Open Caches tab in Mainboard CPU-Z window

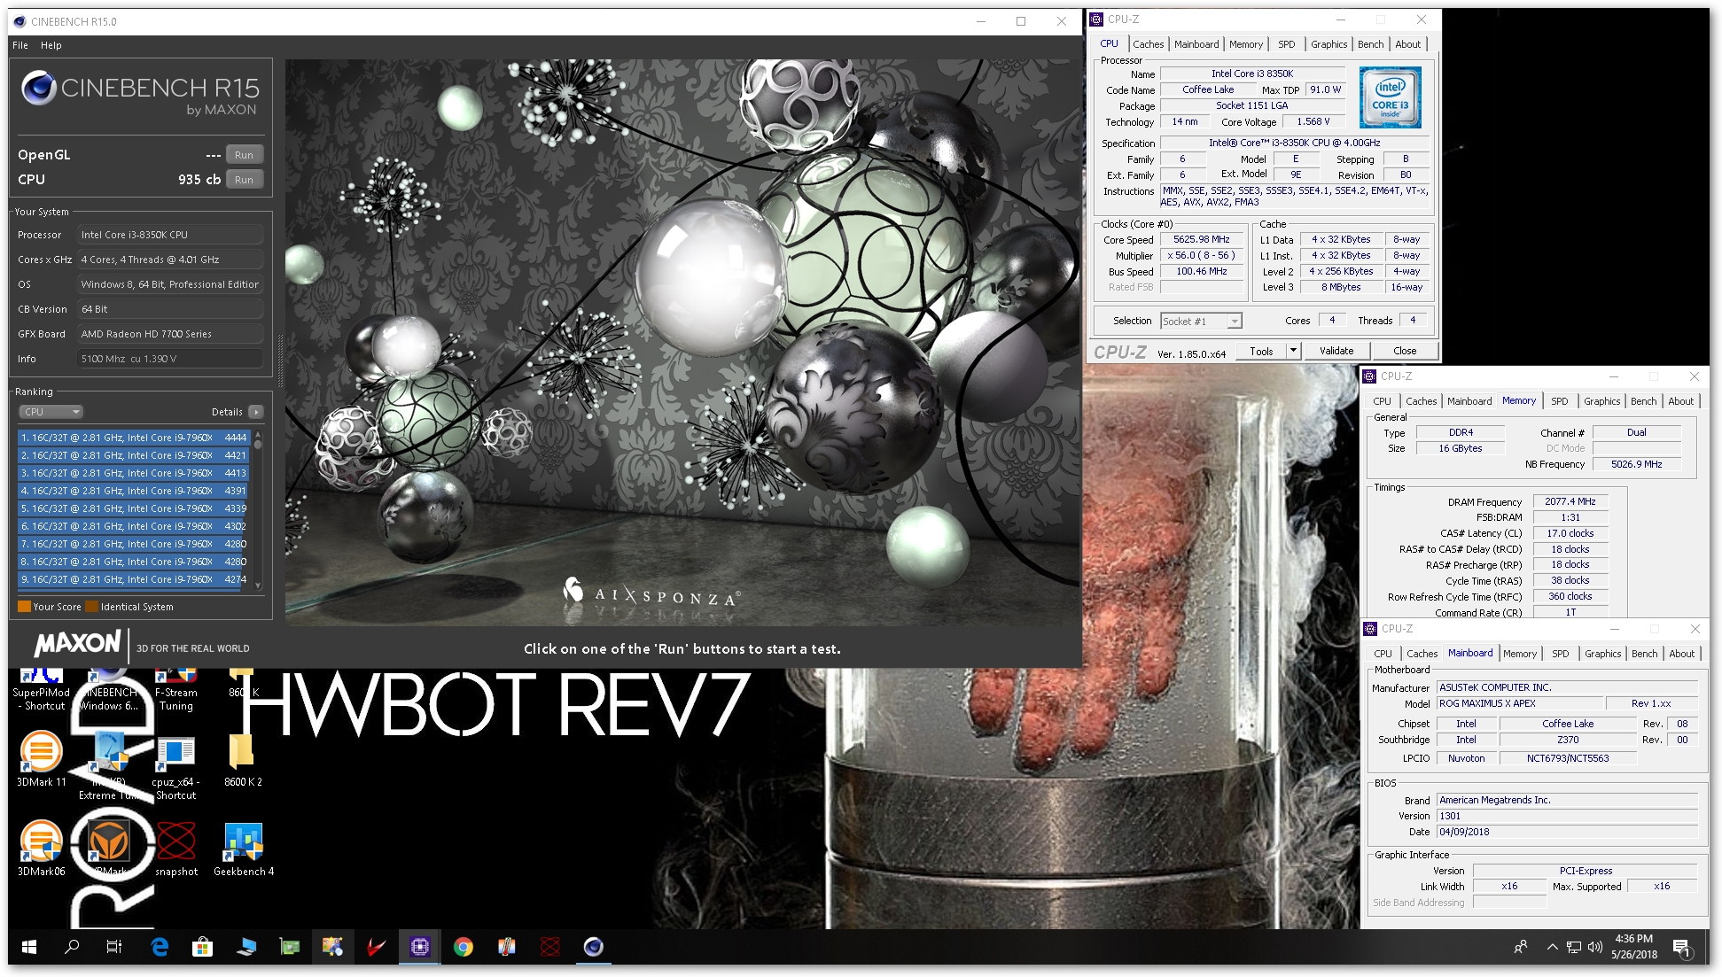pyautogui.click(x=1422, y=654)
